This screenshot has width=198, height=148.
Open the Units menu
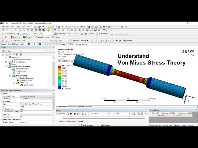pos(18,27)
